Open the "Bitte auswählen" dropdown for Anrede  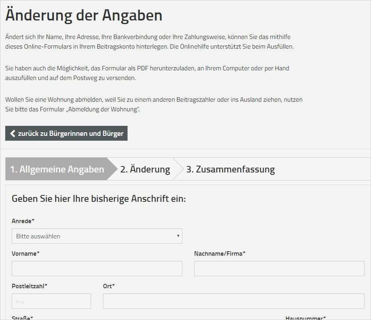click(97, 236)
